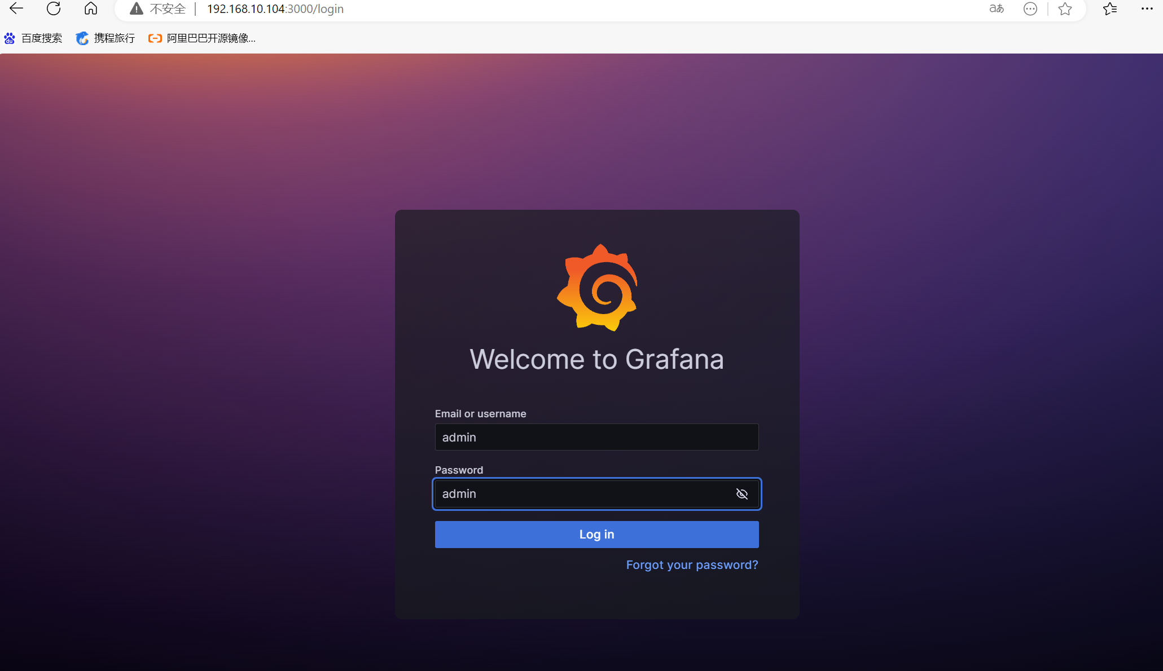Toggle password visibility eye icon

tap(742, 494)
